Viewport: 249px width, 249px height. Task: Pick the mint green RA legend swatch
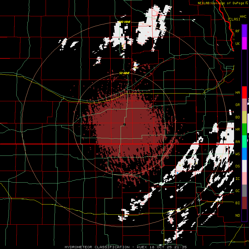244,142
